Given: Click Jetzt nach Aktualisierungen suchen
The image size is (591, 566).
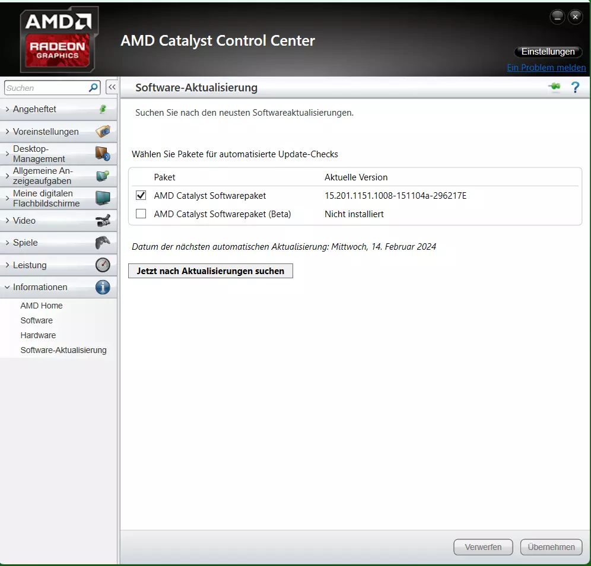Looking at the screenshot, I should (210, 271).
